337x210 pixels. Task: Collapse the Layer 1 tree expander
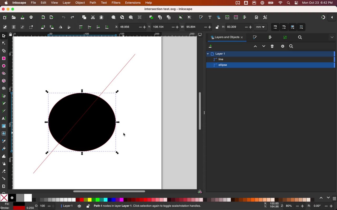pyautogui.click(x=208, y=54)
